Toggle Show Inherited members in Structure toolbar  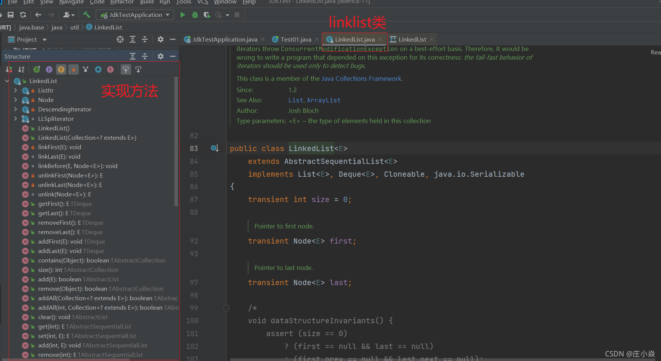pos(37,69)
